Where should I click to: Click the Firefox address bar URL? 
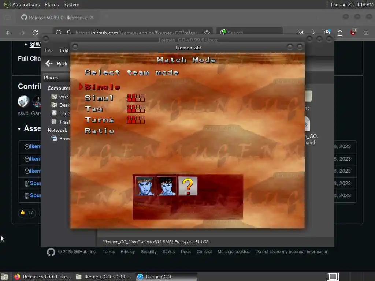pyautogui.click(x=136, y=33)
